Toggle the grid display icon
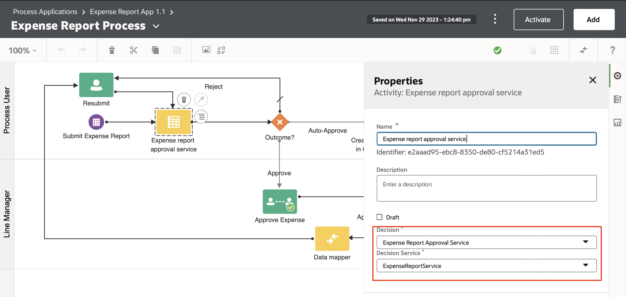The height and width of the screenshot is (297, 626). tap(554, 50)
